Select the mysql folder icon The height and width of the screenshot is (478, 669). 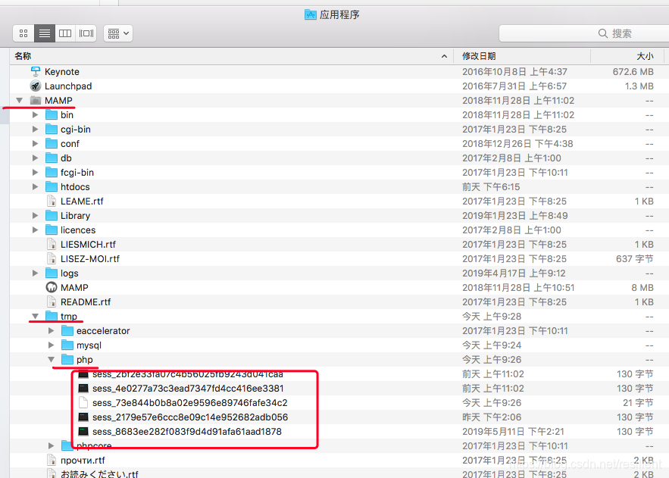tap(67, 345)
